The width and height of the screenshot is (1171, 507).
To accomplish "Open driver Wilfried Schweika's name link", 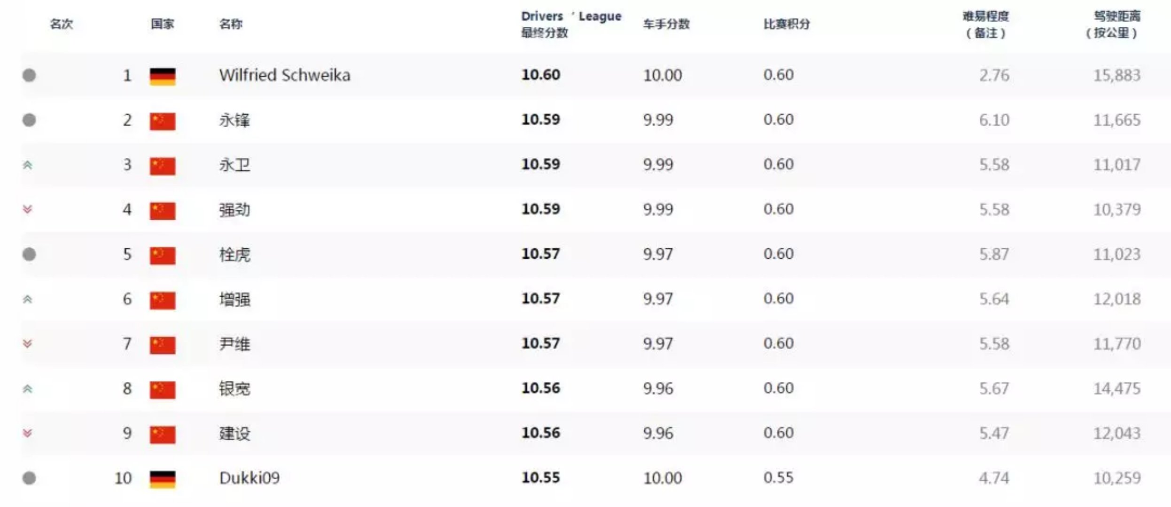I will point(284,75).
